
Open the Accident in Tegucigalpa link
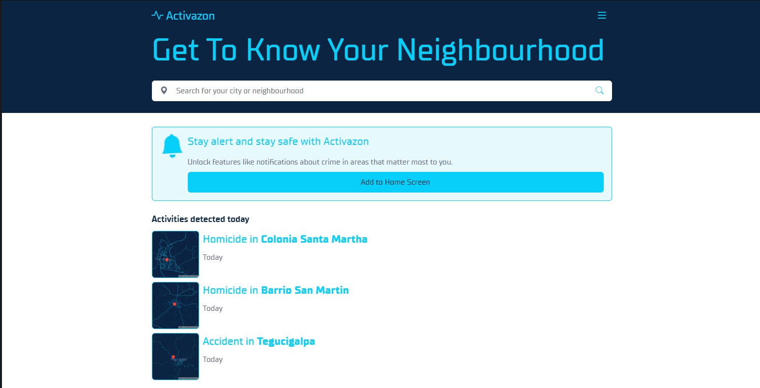[259, 341]
